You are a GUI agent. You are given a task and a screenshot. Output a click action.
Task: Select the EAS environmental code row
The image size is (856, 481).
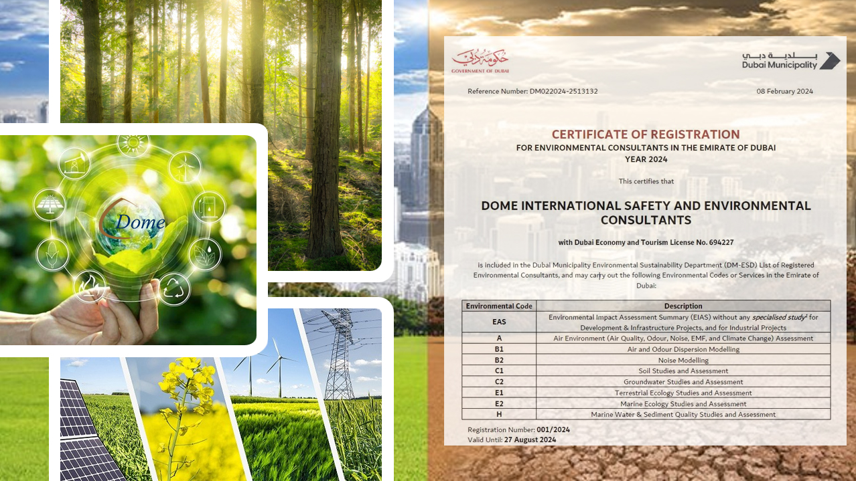(646, 322)
